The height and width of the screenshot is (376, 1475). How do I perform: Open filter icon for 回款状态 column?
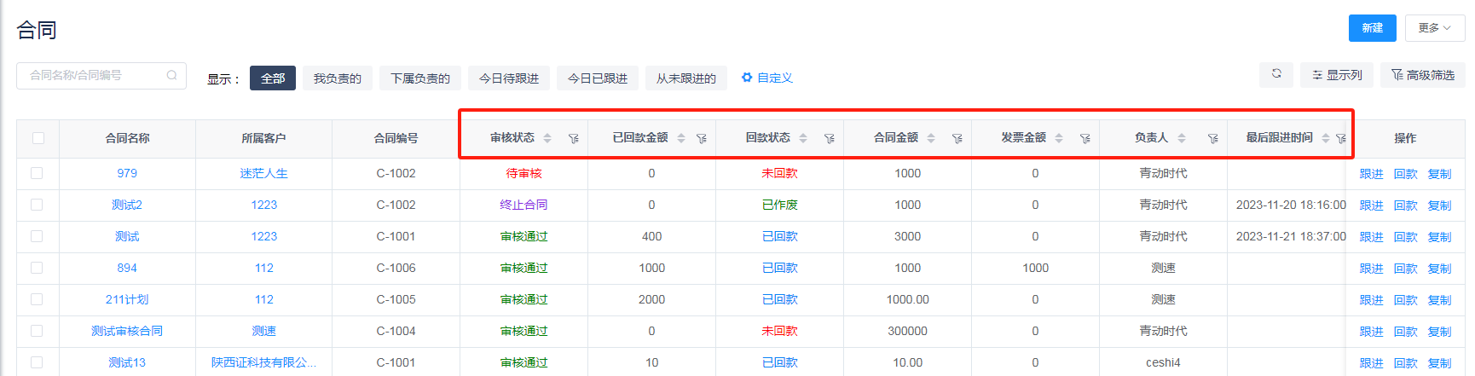pos(830,138)
